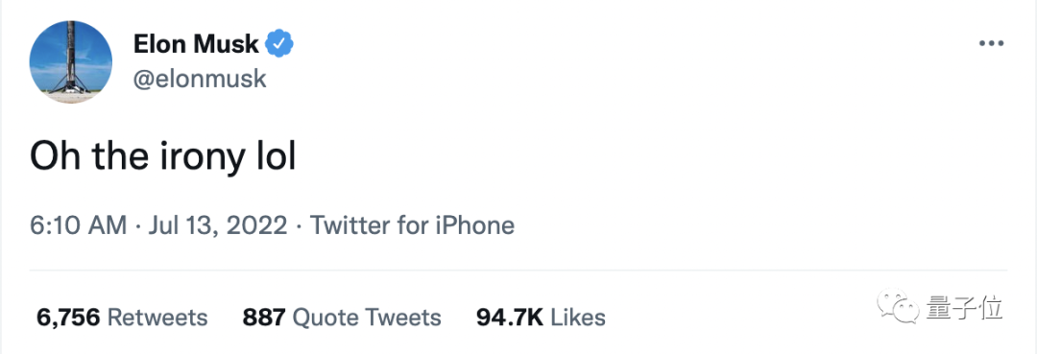Image resolution: width=1037 pixels, height=354 pixels.
Task: View the 887 Quote Tweets list
Action: [341, 318]
